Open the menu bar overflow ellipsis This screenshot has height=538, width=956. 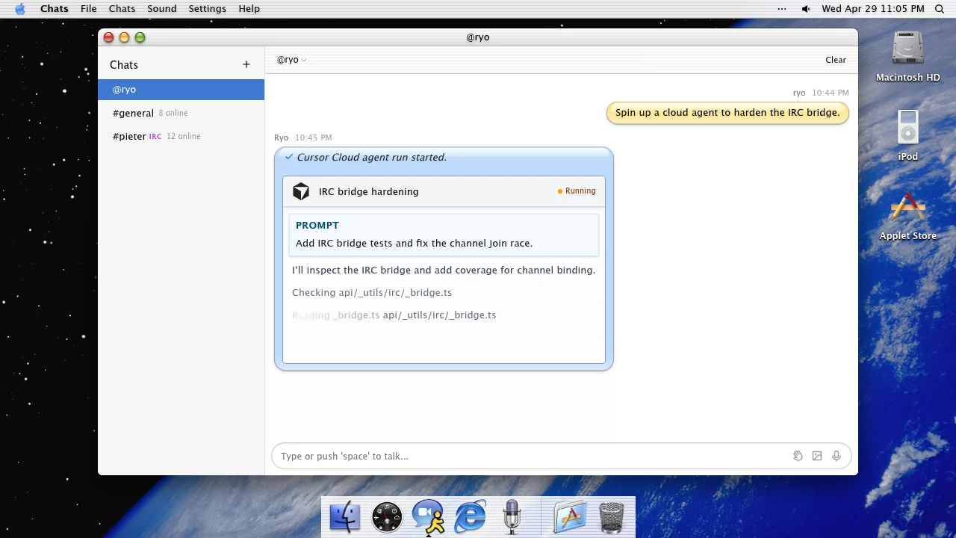pos(782,9)
